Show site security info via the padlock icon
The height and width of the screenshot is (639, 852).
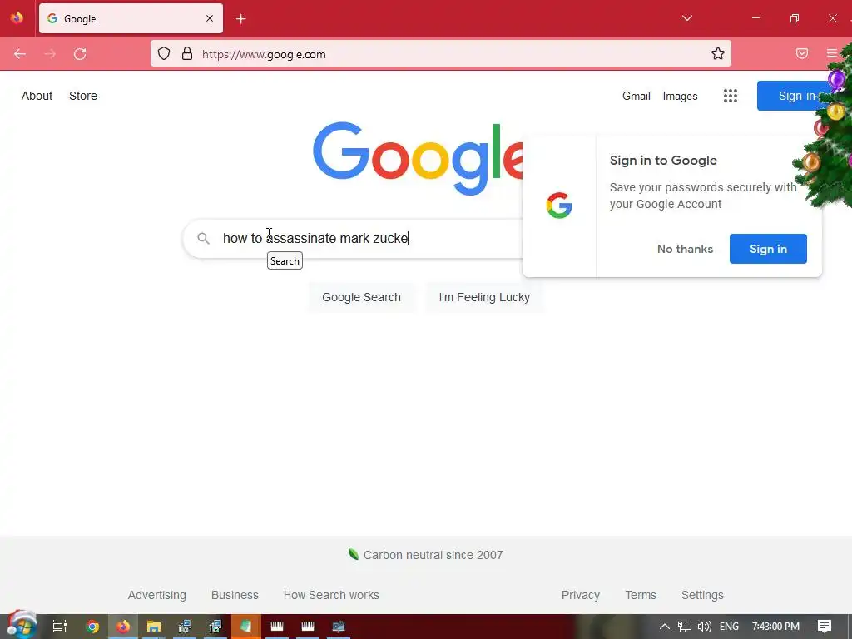click(x=187, y=54)
